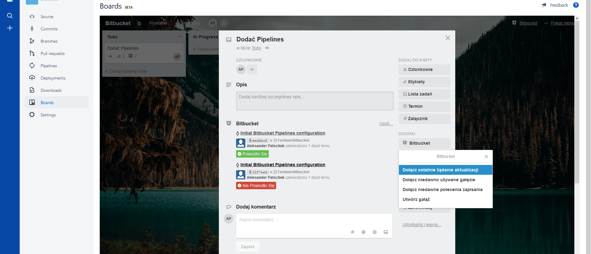
Task: Open the search icon in blue sidebar
Action: coord(10,16)
